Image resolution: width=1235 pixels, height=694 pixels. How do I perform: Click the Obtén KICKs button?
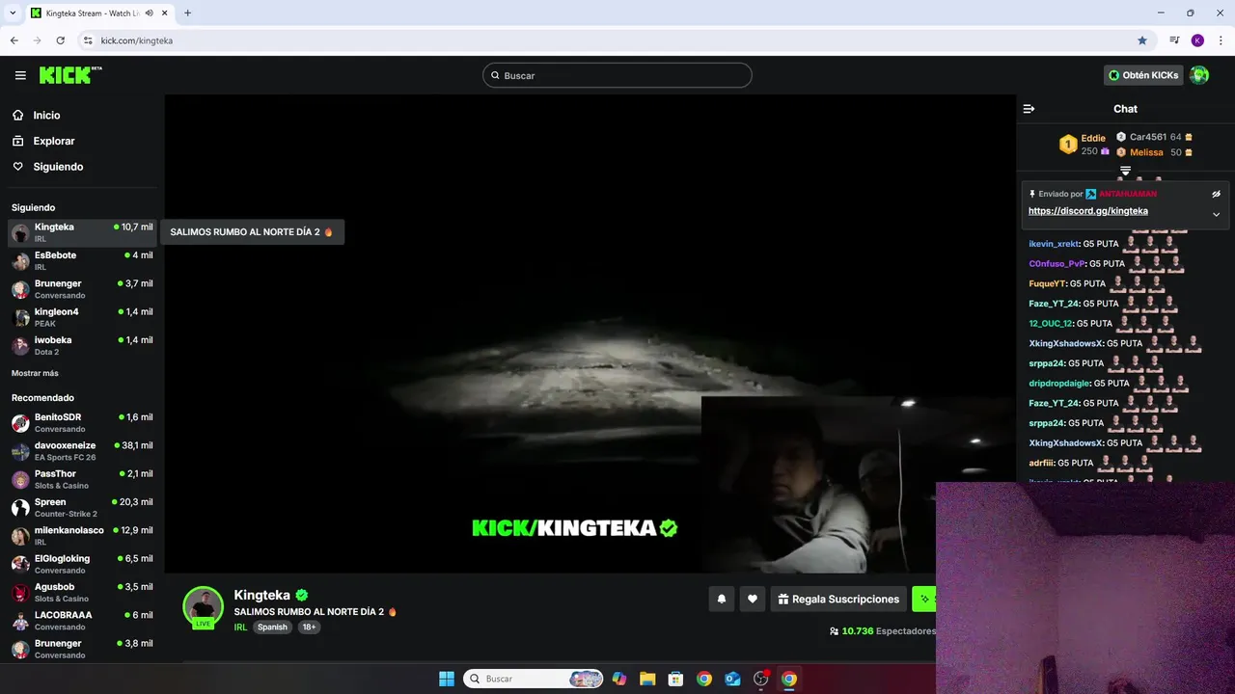(x=1143, y=75)
